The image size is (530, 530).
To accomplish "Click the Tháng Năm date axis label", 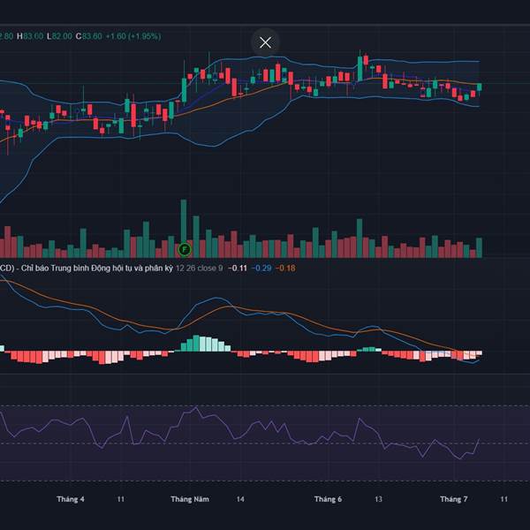I will pyautogui.click(x=190, y=499).
